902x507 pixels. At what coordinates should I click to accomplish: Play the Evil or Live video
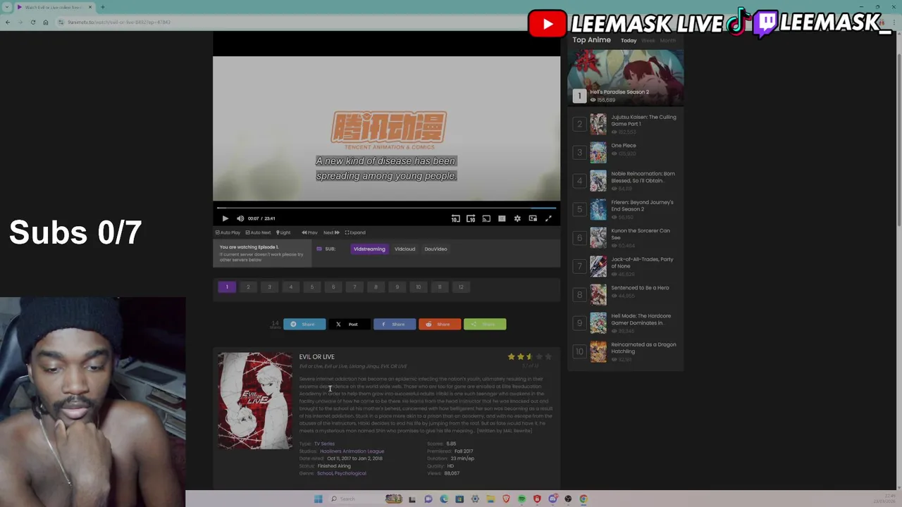(225, 218)
